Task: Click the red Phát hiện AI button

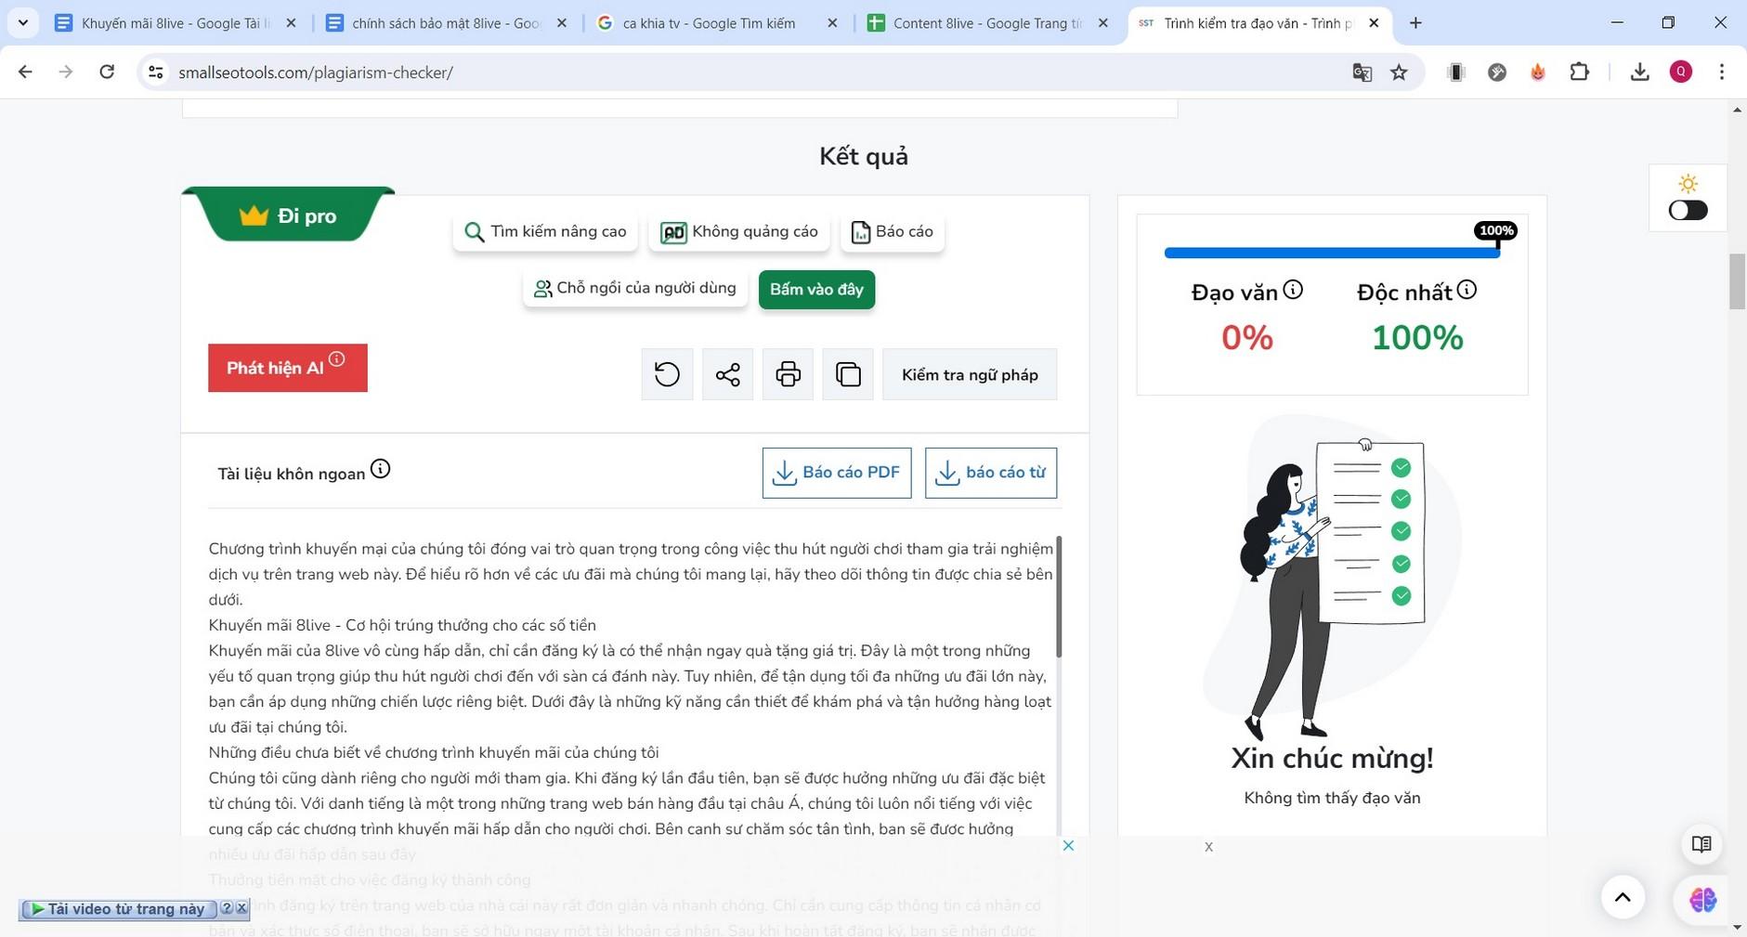Action: point(288,368)
